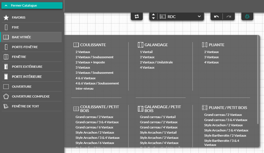Select the Porte-Fenêtre icon
The image size is (264, 153).
tap(6, 47)
